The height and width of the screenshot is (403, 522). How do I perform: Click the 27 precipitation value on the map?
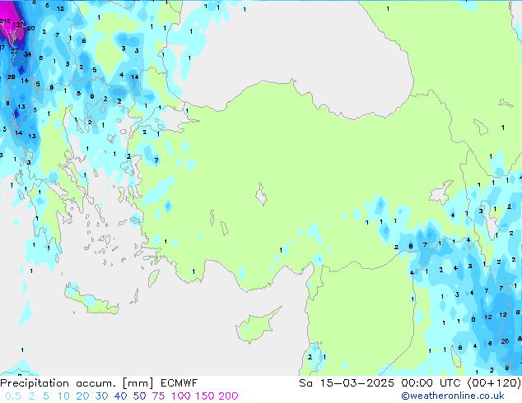[14, 51]
